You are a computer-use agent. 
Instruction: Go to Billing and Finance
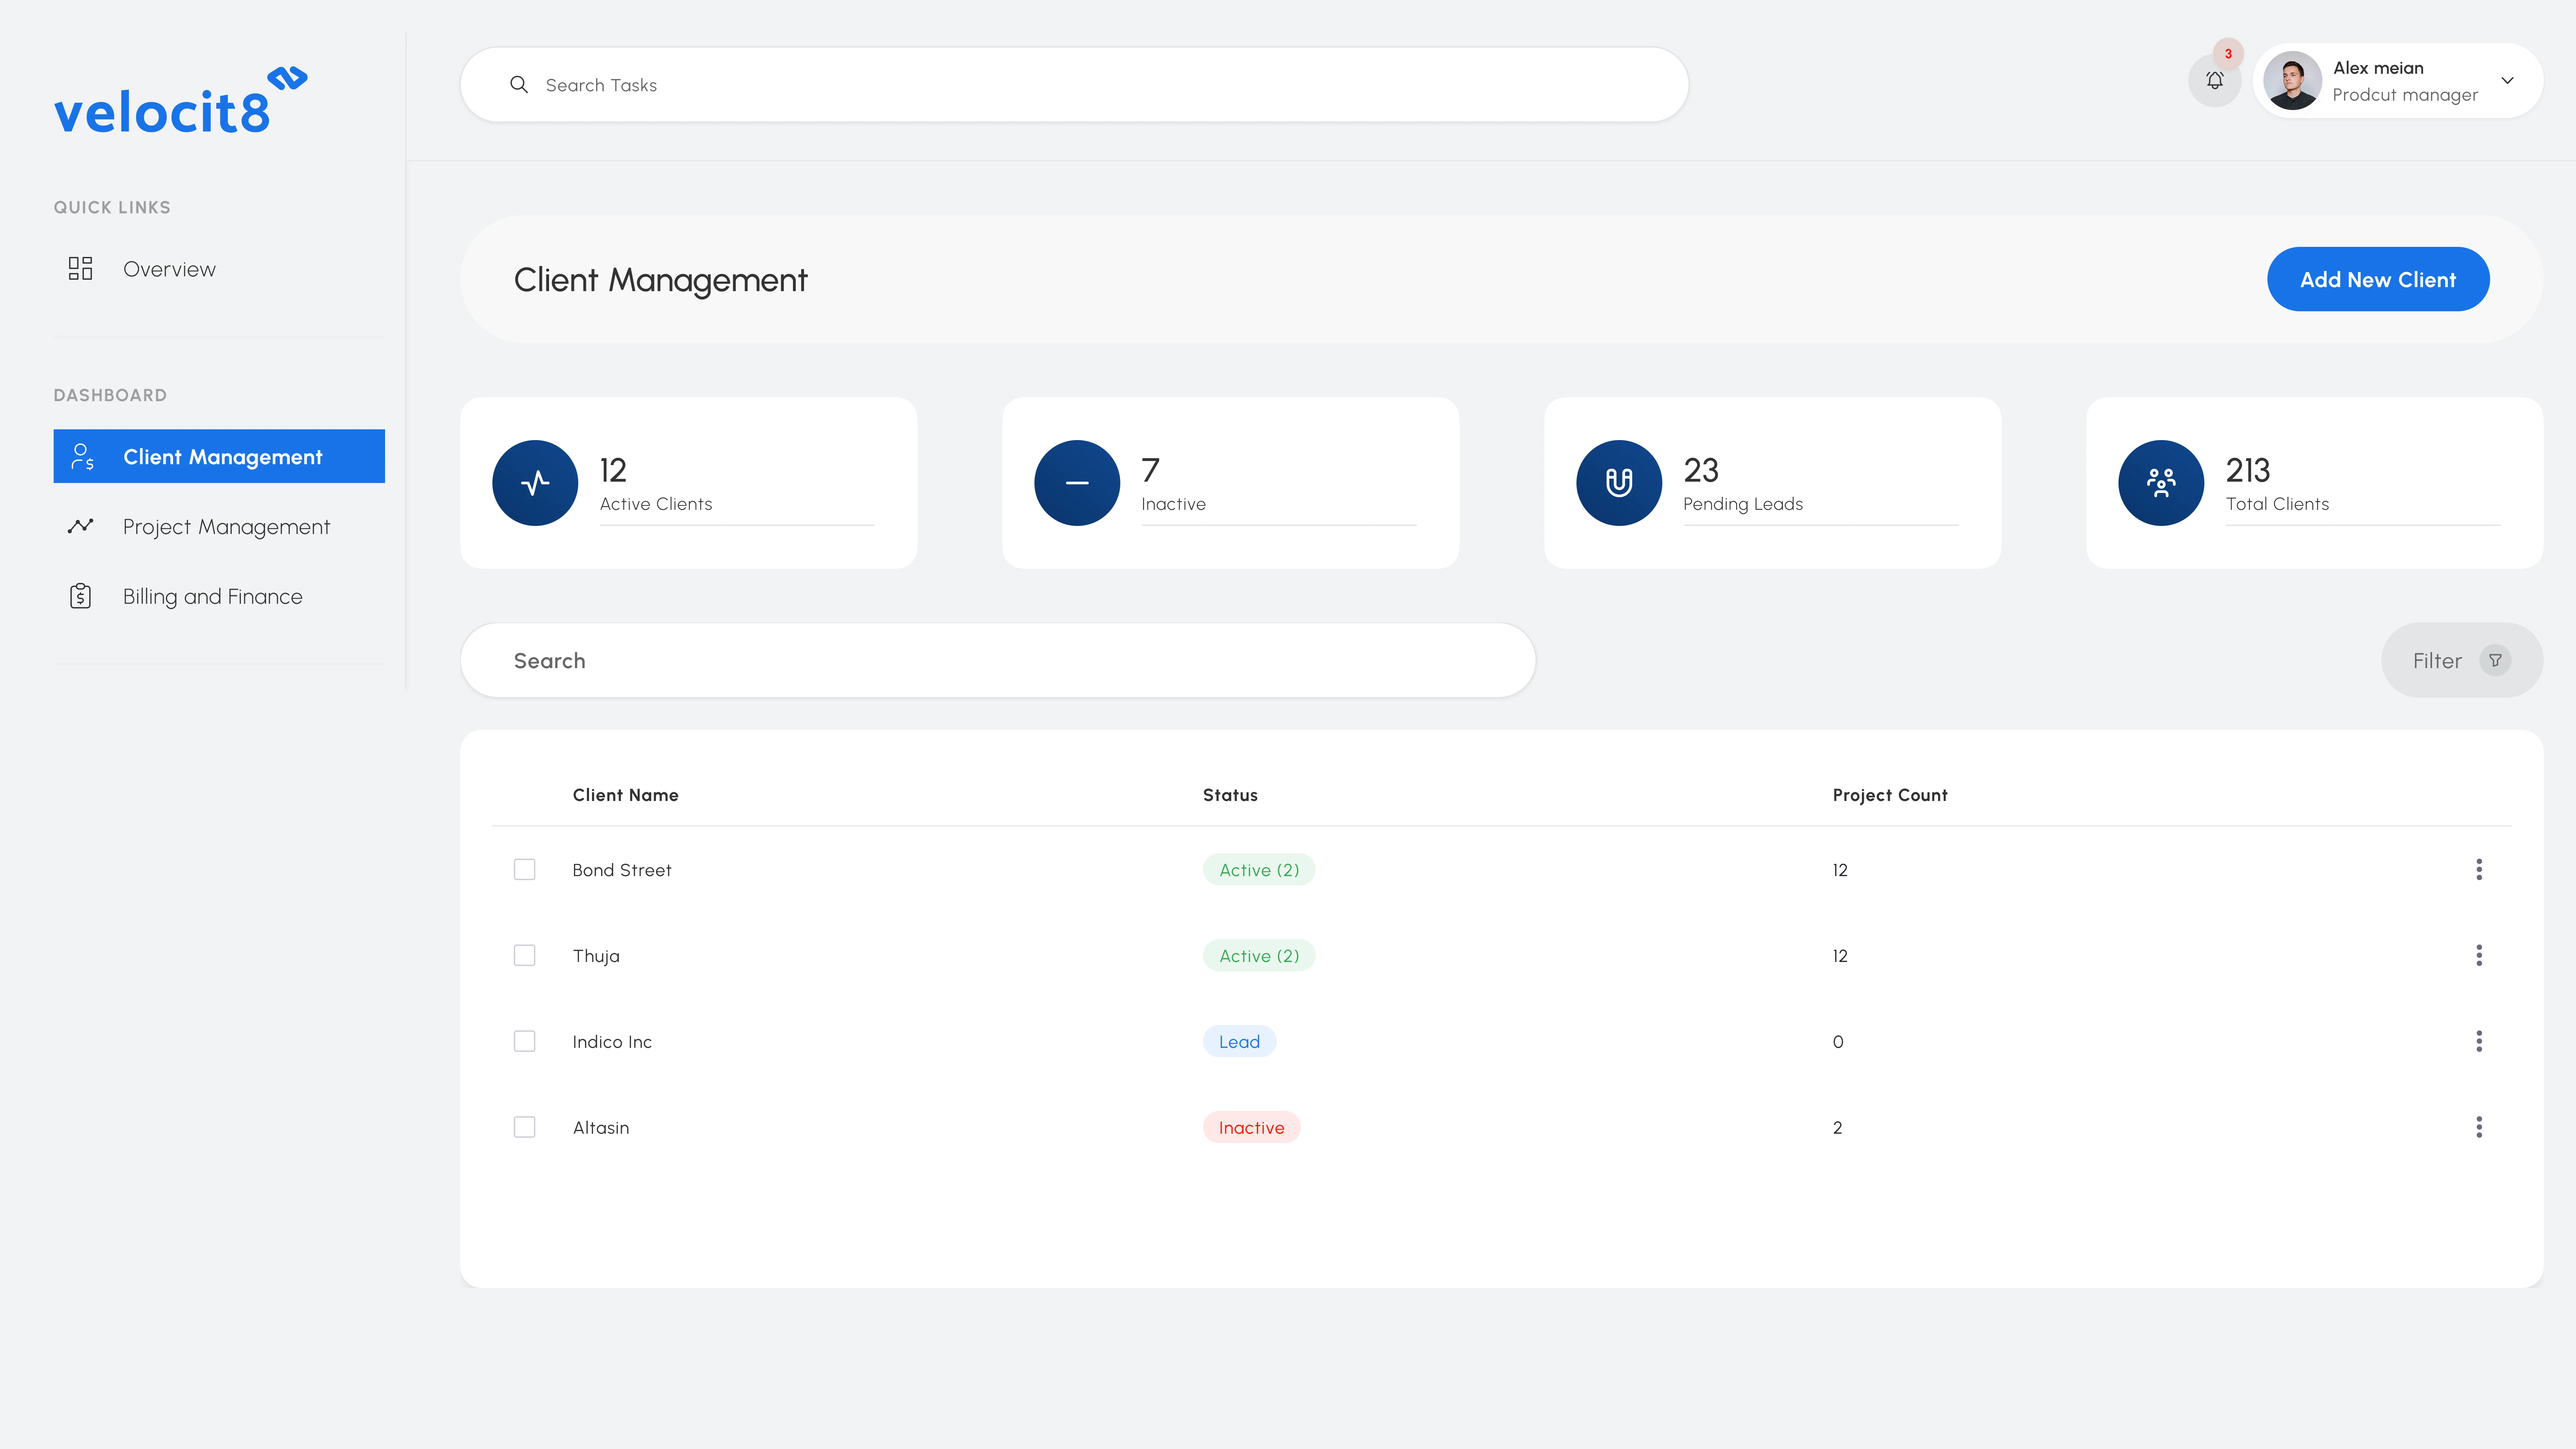click(212, 596)
